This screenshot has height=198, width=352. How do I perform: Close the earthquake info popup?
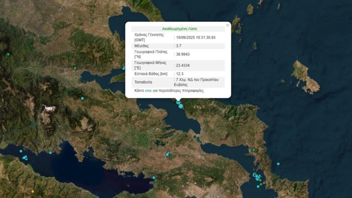228,25
